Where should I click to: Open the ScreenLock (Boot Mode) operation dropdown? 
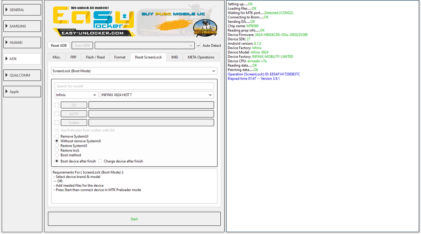(x=134, y=71)
